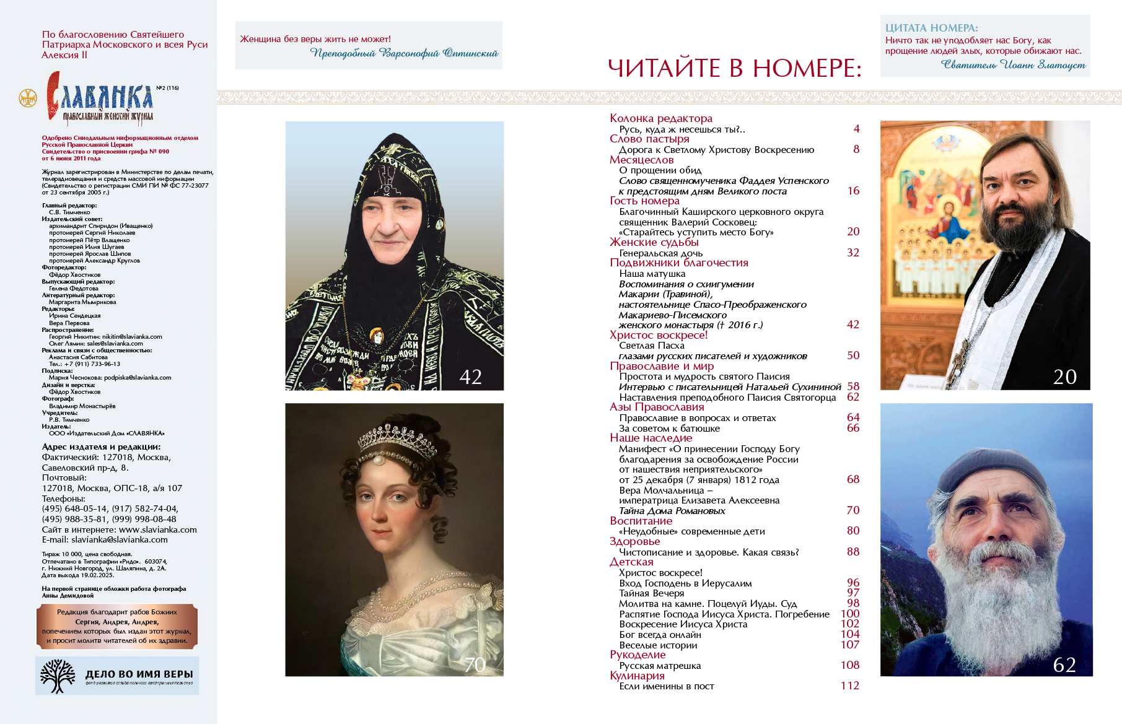The height and width of the screenshot is (724, 1122).
Task: Open the article Светлая Пасха
Action: point(652,346)
